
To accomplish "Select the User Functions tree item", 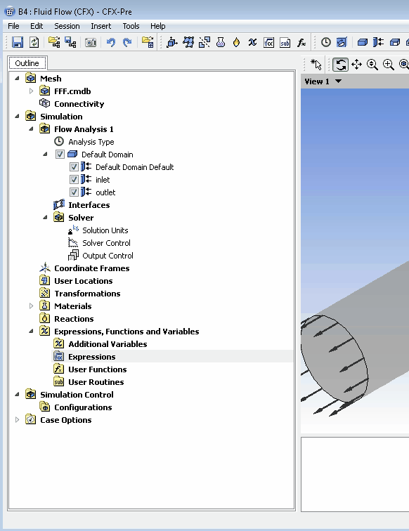I will pyautogui.click(x=98, y=369).
